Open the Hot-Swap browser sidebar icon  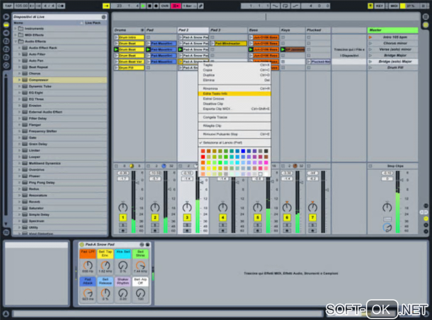pyautogui.click(x=6, y=65)
